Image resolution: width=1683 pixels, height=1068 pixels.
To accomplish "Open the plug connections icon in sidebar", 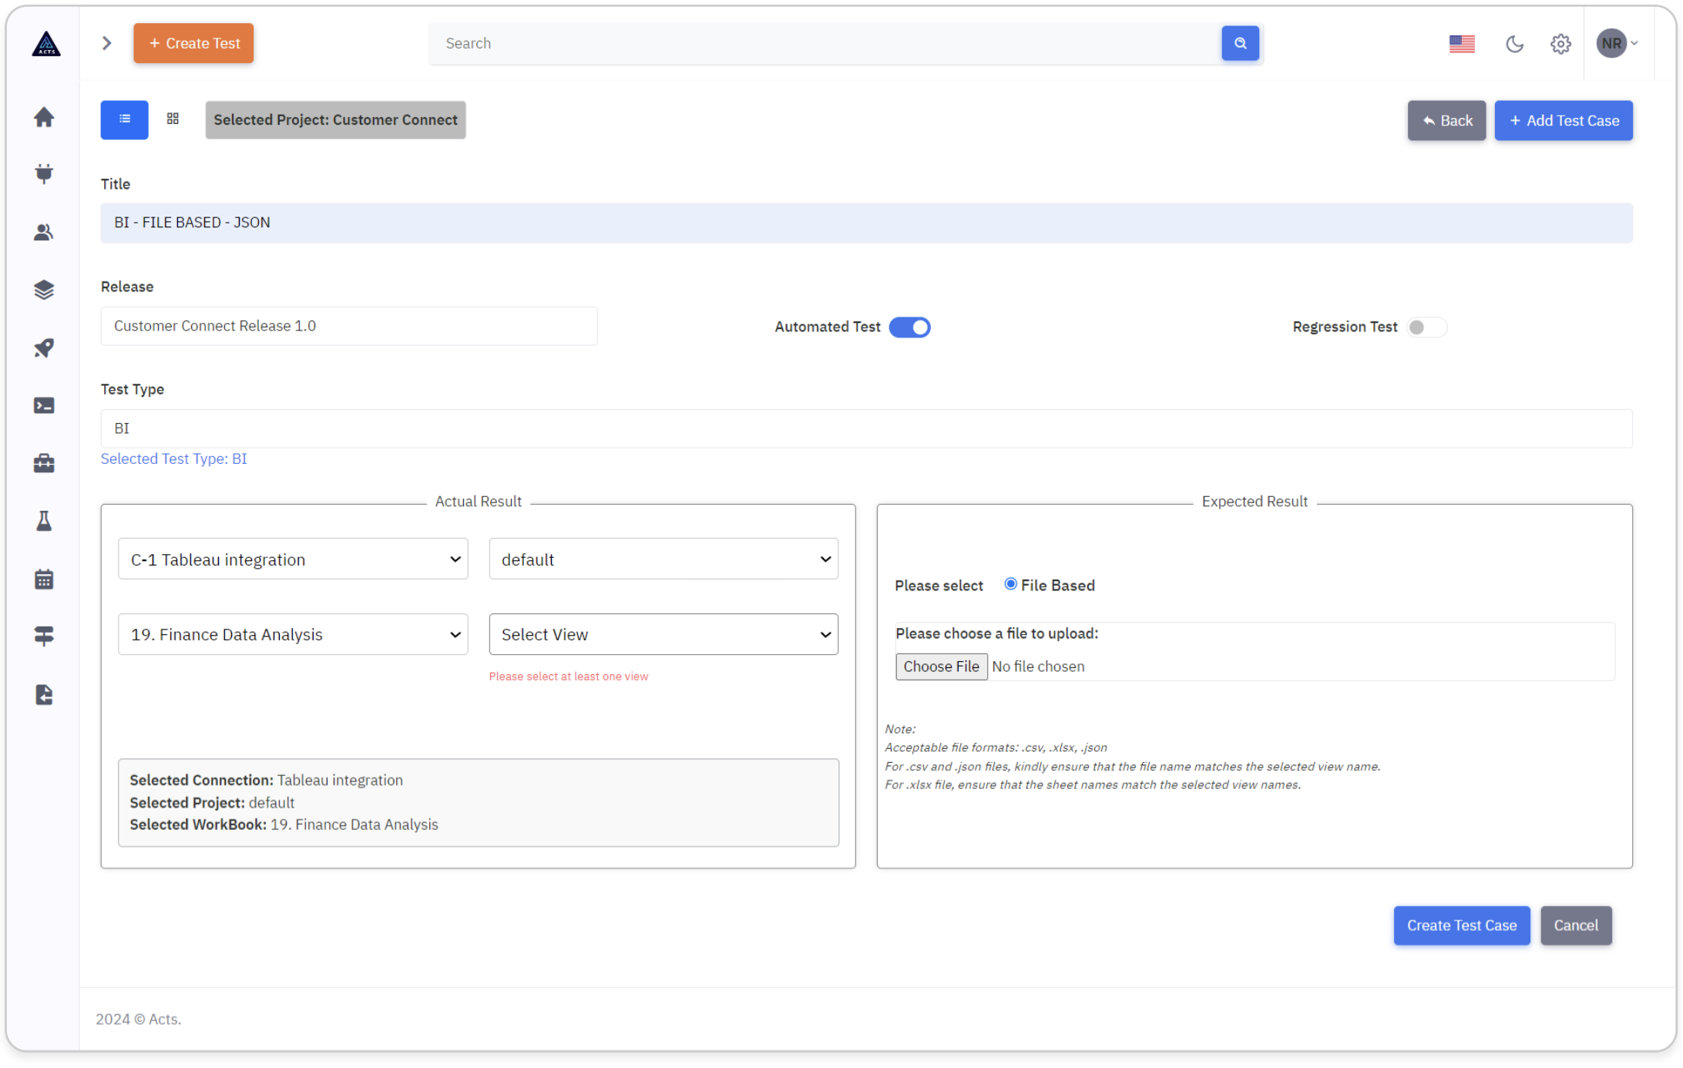I will tap(44, 174).
